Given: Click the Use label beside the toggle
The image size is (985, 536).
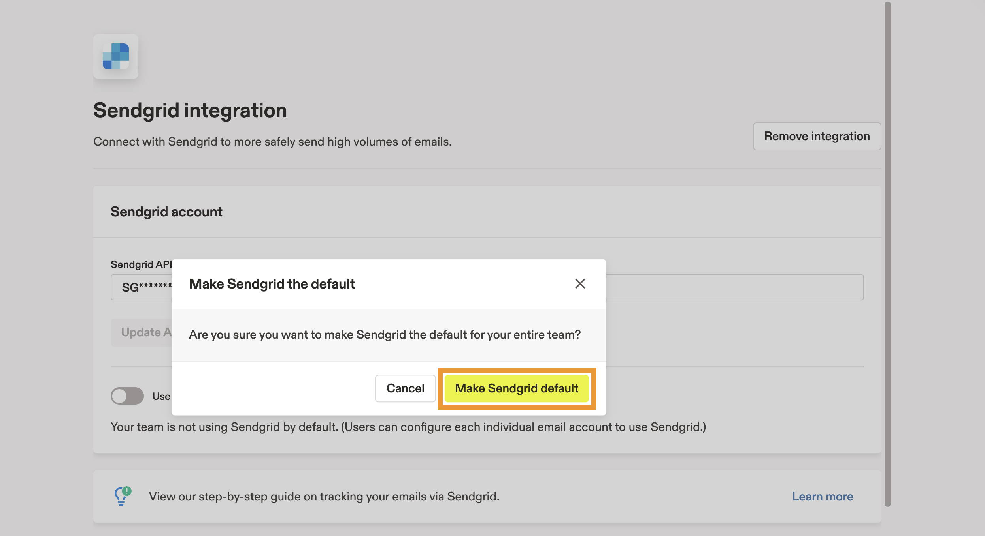Looking at the screenshot, I should [161, 396].
